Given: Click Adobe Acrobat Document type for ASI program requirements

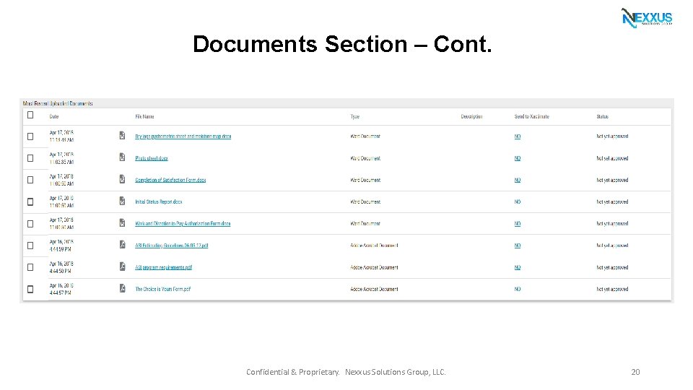Looking at the screenshot, I should [374, 267].
